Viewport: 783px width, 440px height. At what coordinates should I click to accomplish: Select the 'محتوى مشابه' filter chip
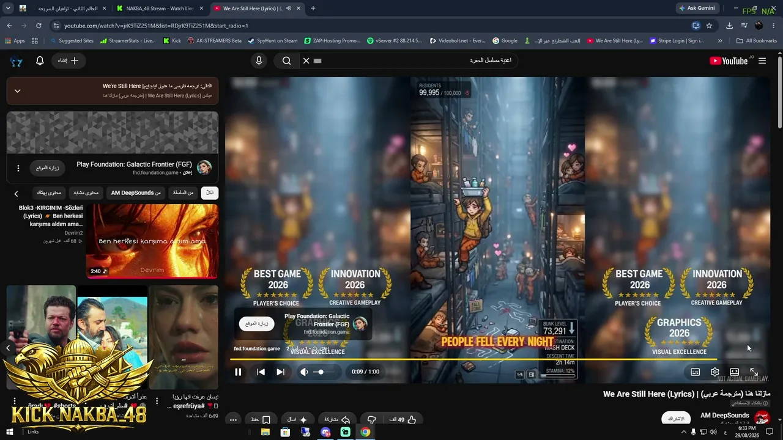coord(86,193)
